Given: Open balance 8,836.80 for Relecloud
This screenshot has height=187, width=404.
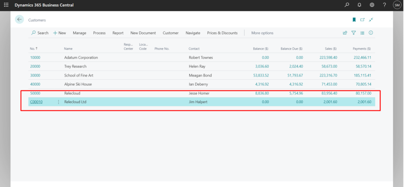Looking at the screenshot, I should [x=262, y=93].
